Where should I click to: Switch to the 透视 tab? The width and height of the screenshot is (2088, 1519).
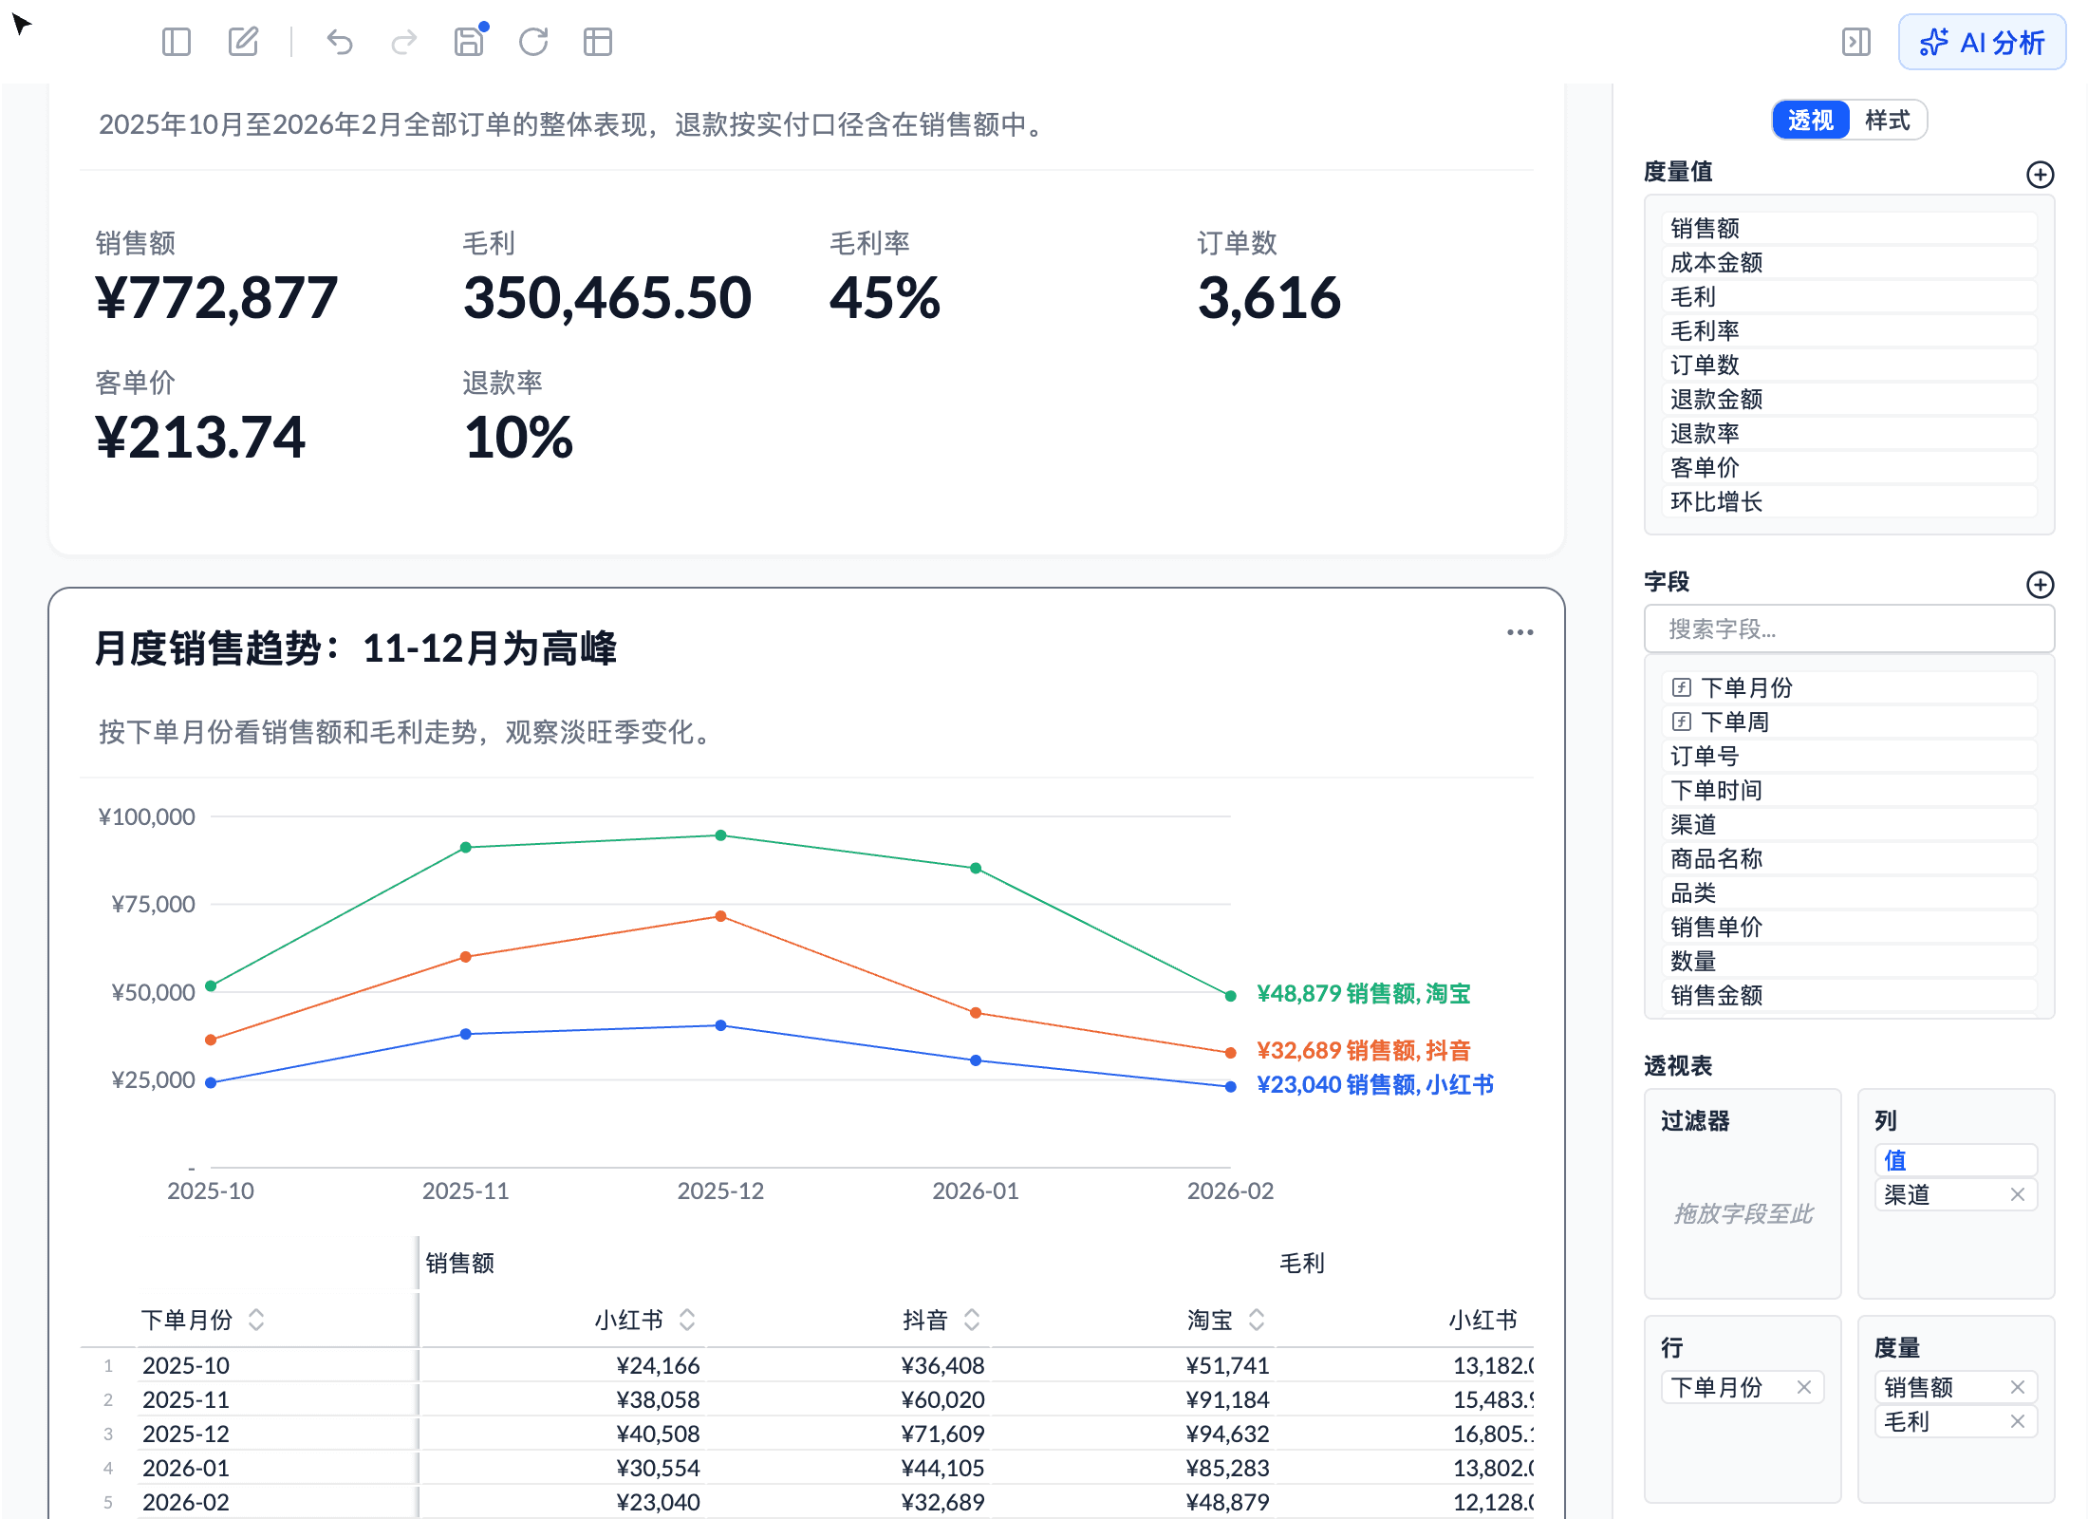click(x=1811, y=120)
